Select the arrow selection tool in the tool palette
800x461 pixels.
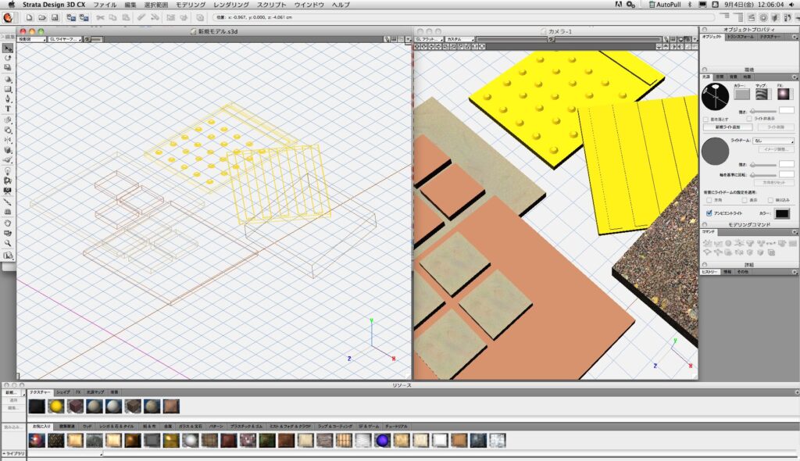click(x=8, y=48)
